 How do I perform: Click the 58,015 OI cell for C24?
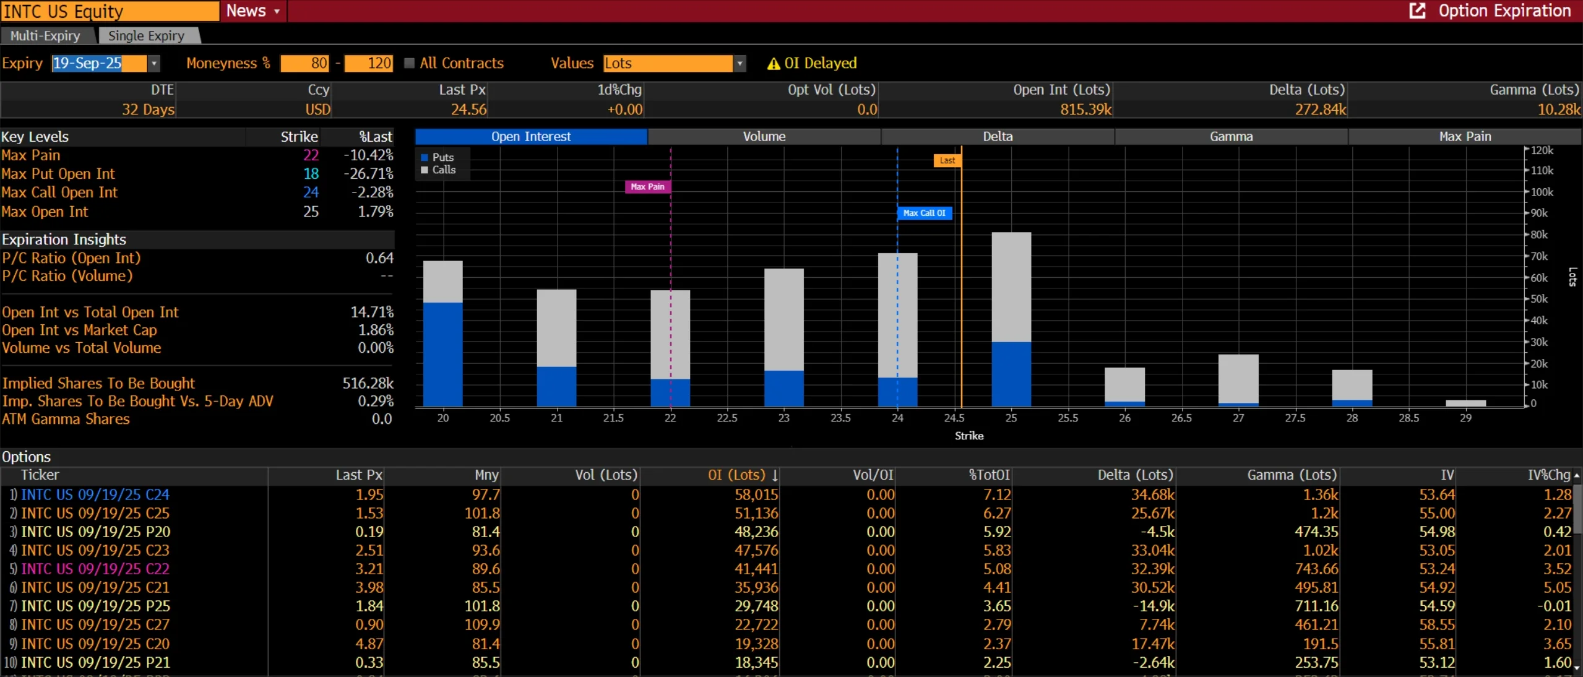756,495
